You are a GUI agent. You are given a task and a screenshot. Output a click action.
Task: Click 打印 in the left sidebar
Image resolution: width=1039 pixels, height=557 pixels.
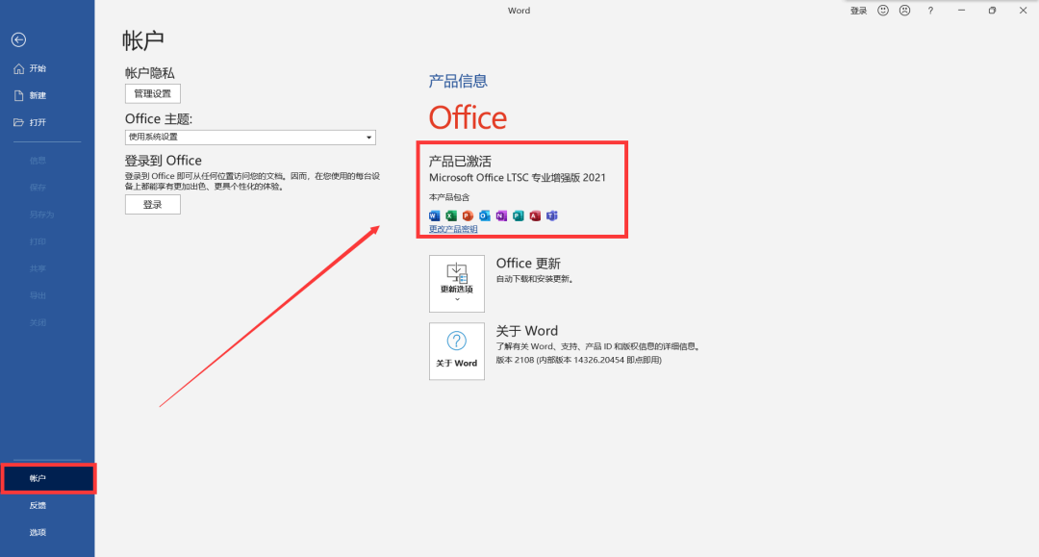pos(38,241)
